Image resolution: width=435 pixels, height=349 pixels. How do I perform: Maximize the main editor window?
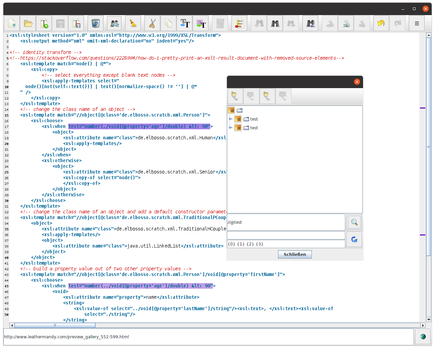[414, 9]
